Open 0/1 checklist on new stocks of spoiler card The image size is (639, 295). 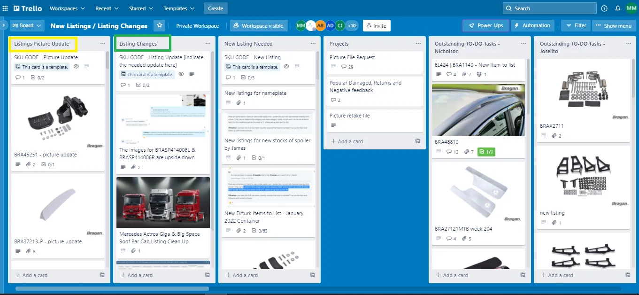pos(258,158)
